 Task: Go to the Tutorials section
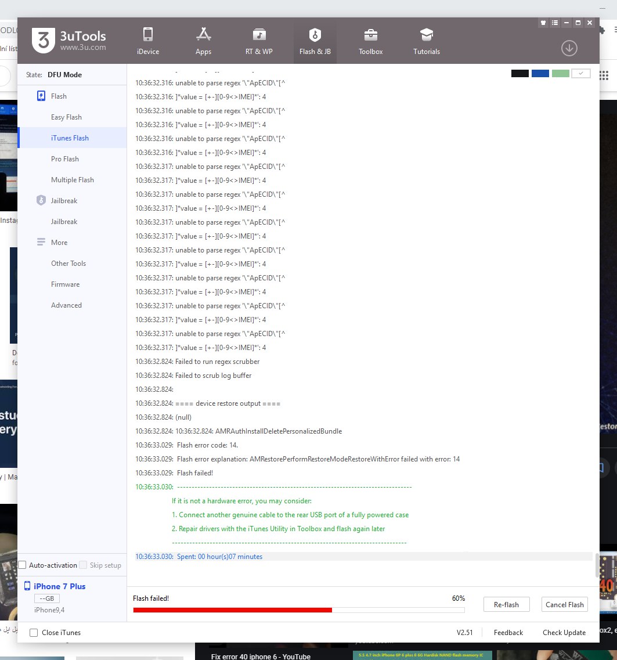427,41
